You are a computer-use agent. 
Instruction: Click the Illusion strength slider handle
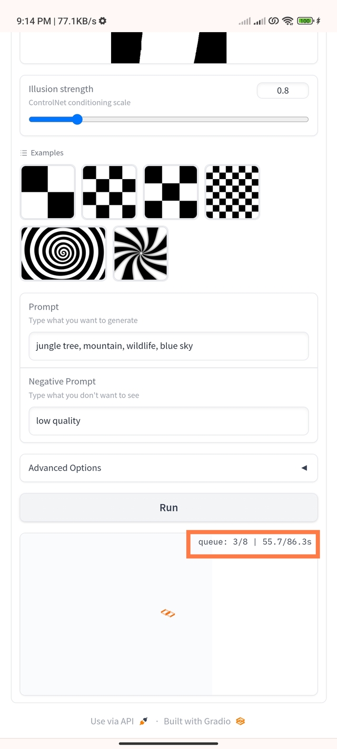point(77,120)
